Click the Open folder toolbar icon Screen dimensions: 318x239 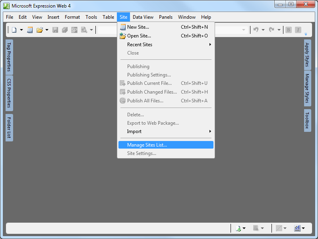[x=40, y=30]
